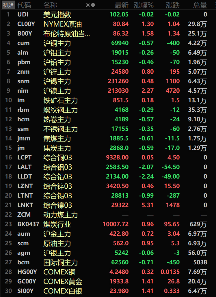216x297 pixels.
Task: Select the 美元指数 row
Action: pyautogui.click(x=57, y=14)
